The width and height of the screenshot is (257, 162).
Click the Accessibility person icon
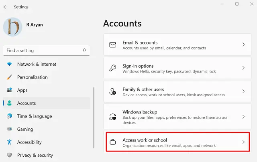9,142
